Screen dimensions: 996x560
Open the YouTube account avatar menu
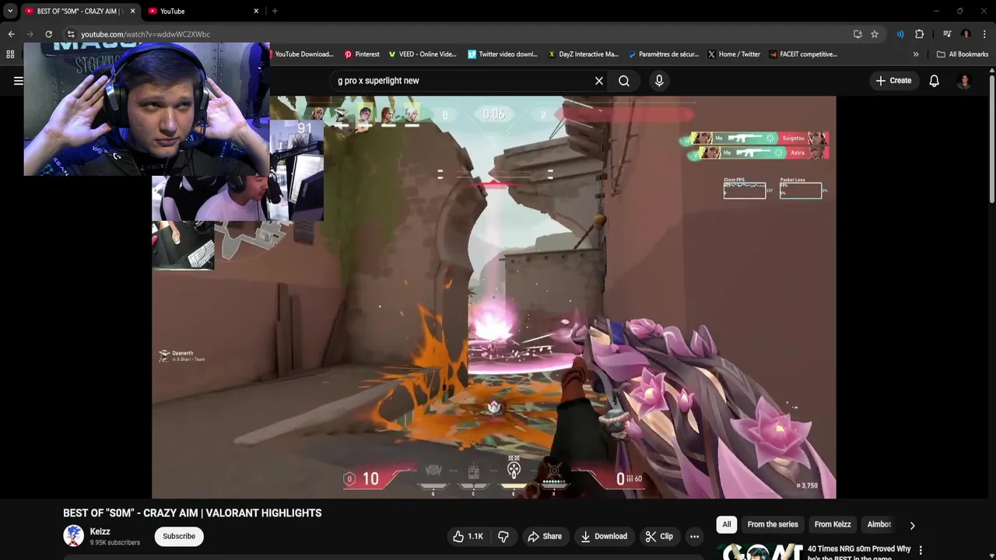point(964,81)
